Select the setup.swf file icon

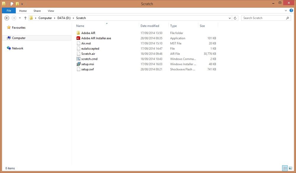(78, 69)
